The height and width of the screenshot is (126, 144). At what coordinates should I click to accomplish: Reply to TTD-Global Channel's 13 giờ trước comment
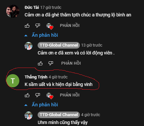tap(71, 63)
